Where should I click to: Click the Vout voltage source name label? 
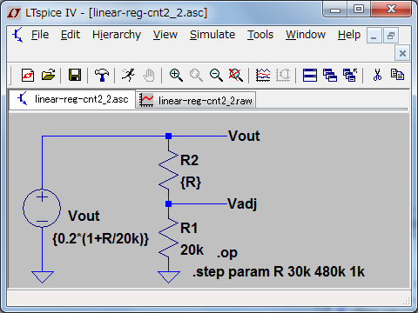tap(84, 216)
